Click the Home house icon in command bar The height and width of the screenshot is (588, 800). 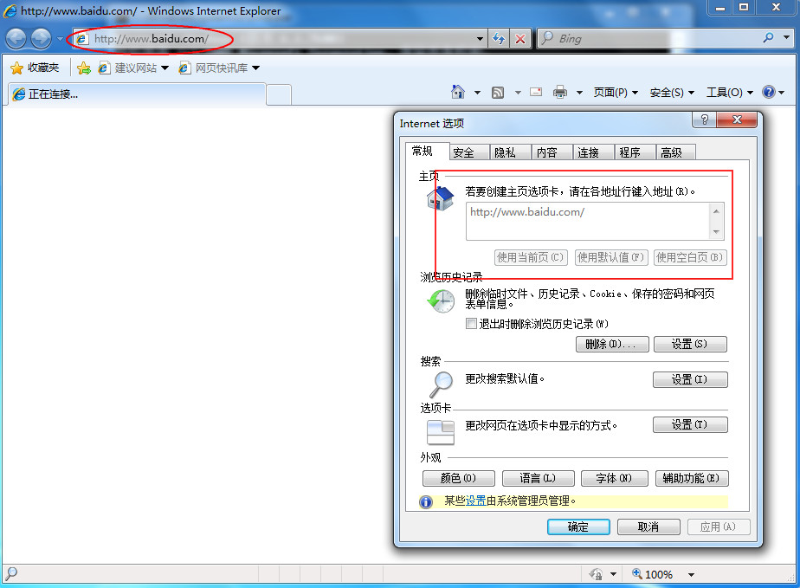(x=458, y=92)
